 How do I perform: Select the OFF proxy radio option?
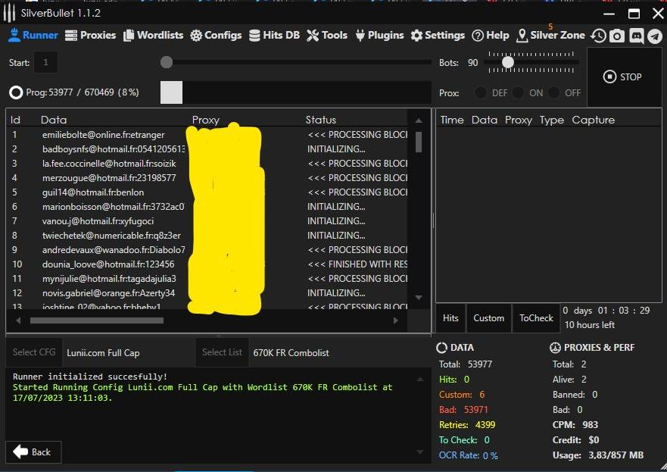click(554, 92)
